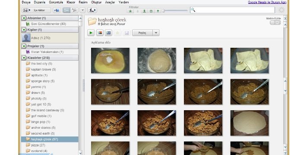The image size is (307, 155).
Task: Switch to tree folder view
Action: [x=74, y=10]
